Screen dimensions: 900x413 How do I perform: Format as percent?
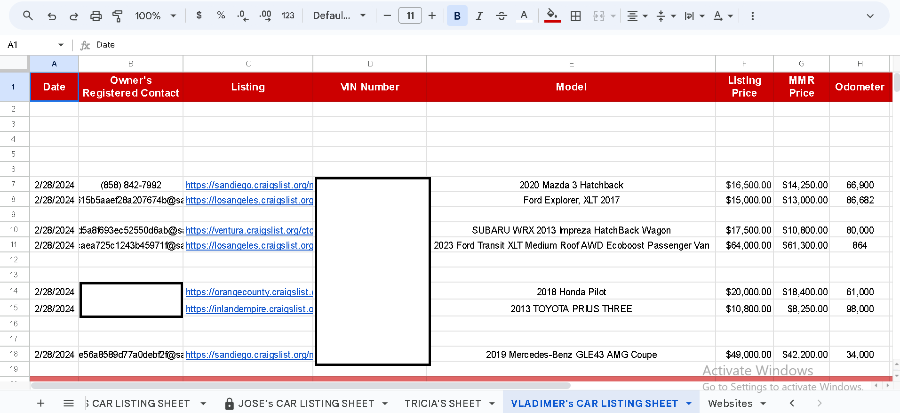click(221, 16)
